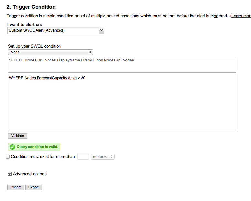251x201 pixels.
Task: Click the green checkmark validation icon
Action: tap(12, 147)
